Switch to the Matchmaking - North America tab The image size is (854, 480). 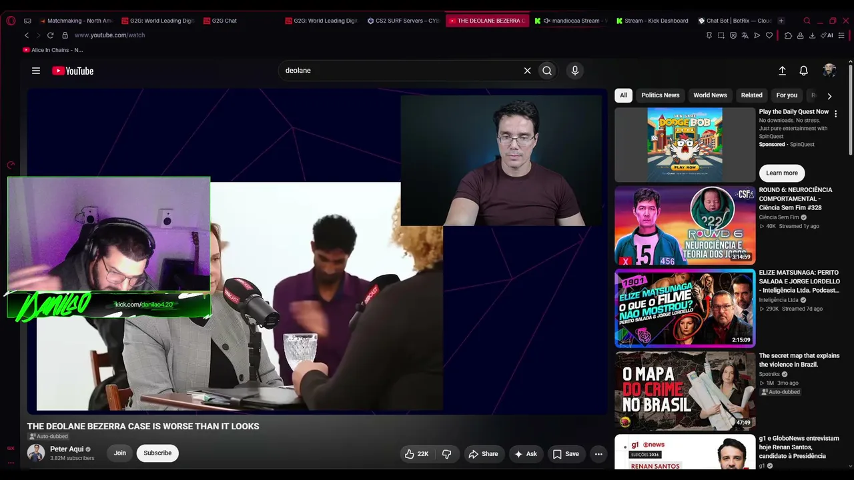click(76, 21)
